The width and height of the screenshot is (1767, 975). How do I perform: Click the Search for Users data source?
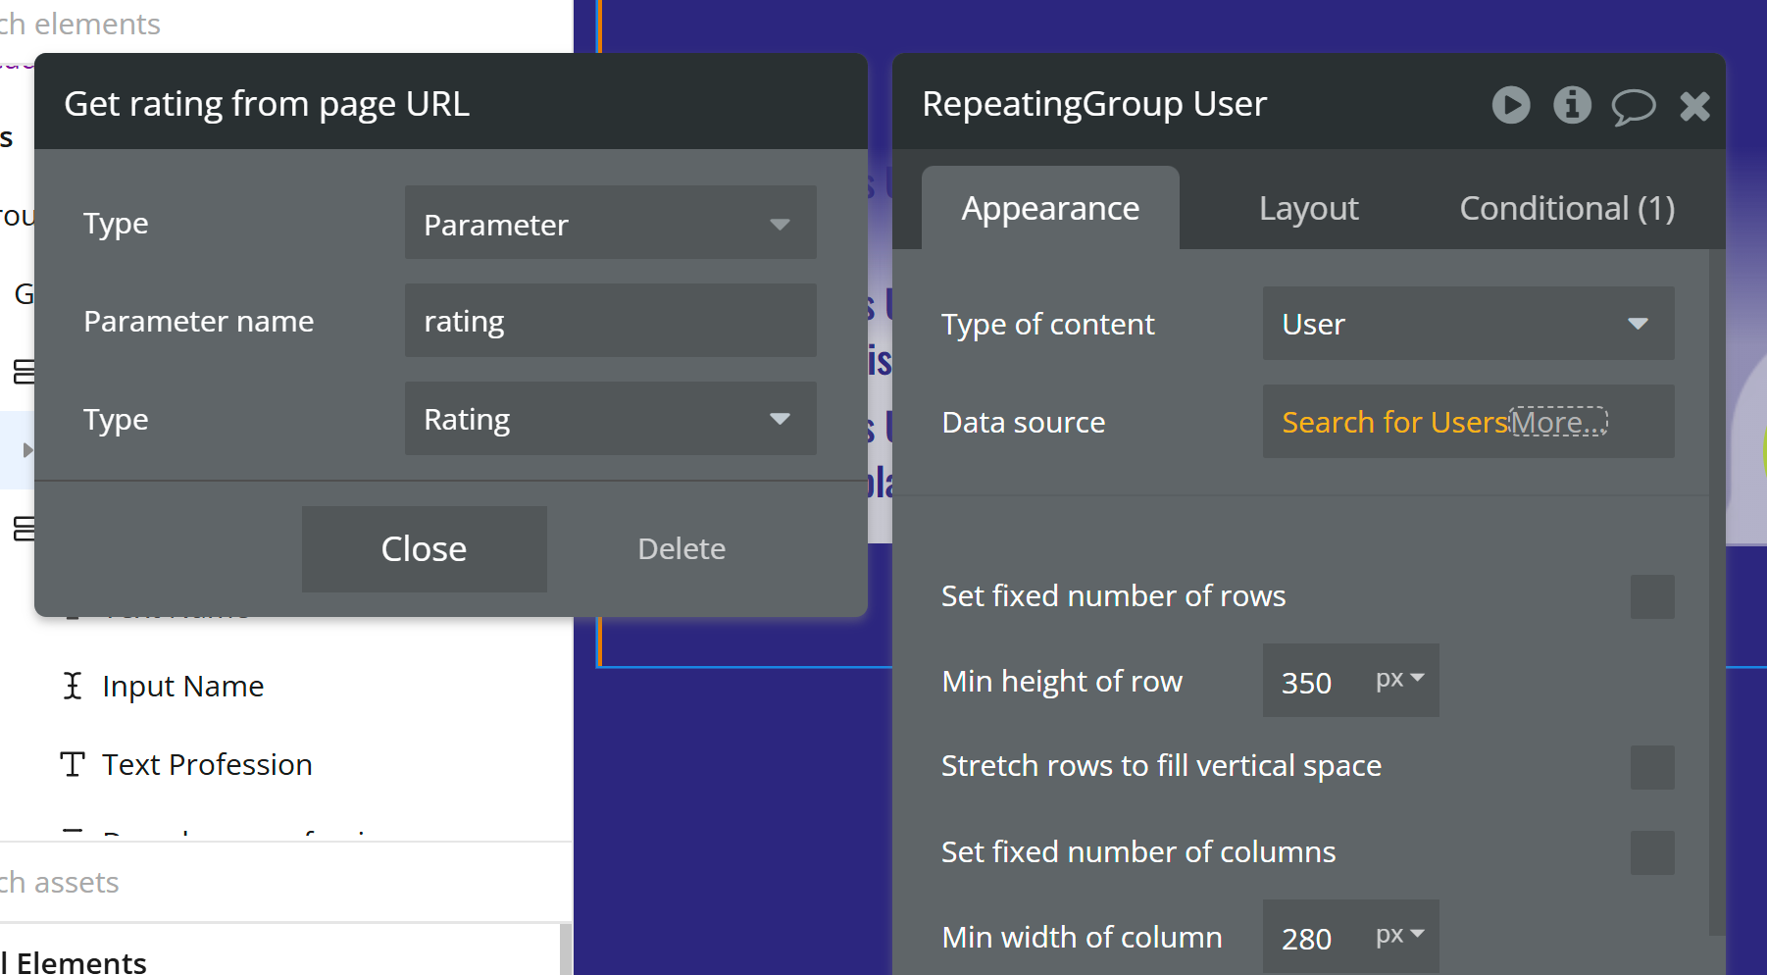1393,423
